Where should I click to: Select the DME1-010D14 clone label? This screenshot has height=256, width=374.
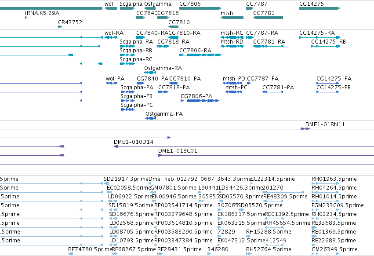134,142
